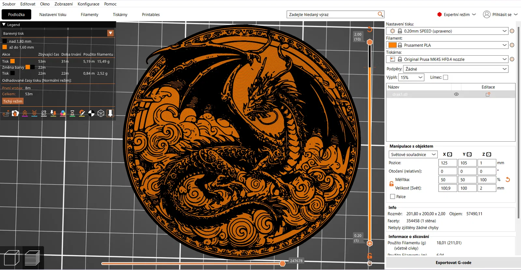Image resolution: width=521 pixels, height=270 pixels.
Task: Click Exportovat G-code button
Action: point(454,263)
